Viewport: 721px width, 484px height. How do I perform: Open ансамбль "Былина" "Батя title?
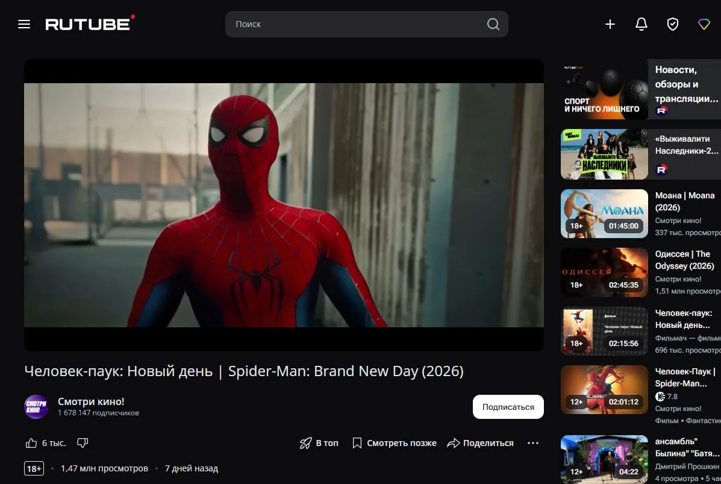[687, 447]
